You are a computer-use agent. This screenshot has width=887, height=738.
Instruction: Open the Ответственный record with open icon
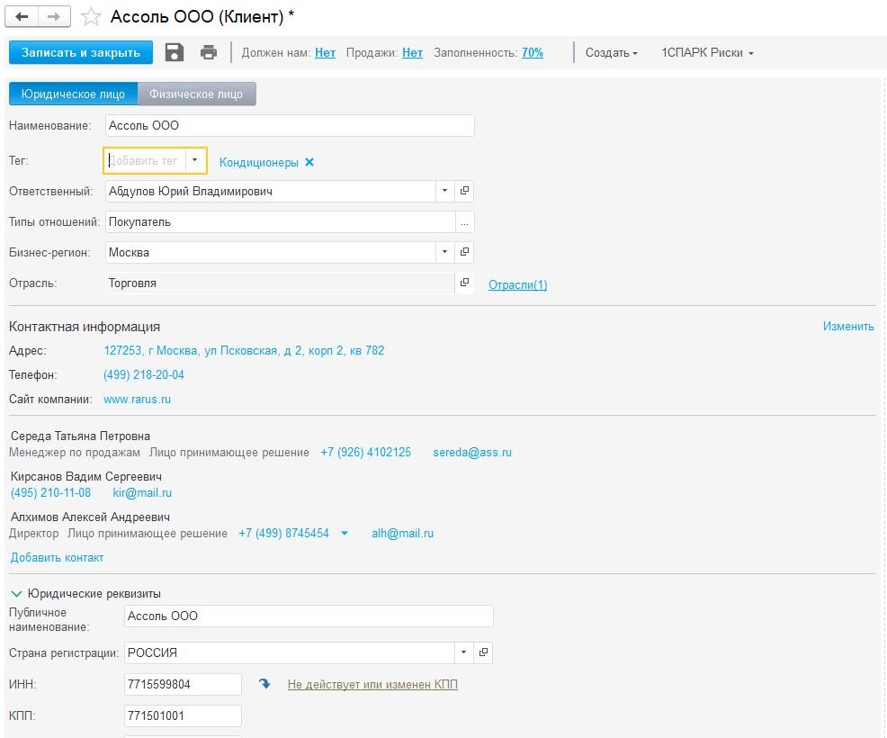464,191
